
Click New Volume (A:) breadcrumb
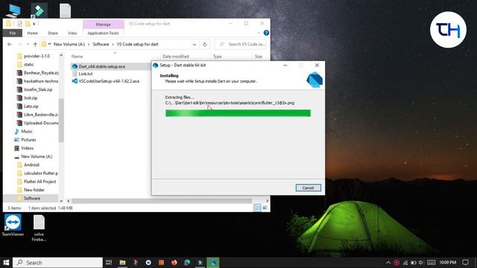pos(69,45)
